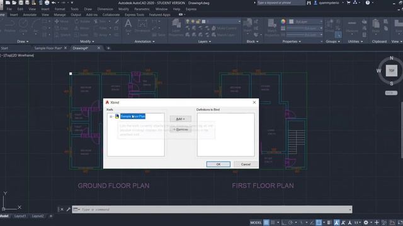The image size is (403, 226).
Task: Toggle polar tracking in status bar
Action: (x=290, y=222)
